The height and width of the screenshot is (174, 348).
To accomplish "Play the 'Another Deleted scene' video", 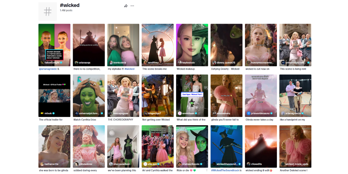I will (x=295, y=146).
